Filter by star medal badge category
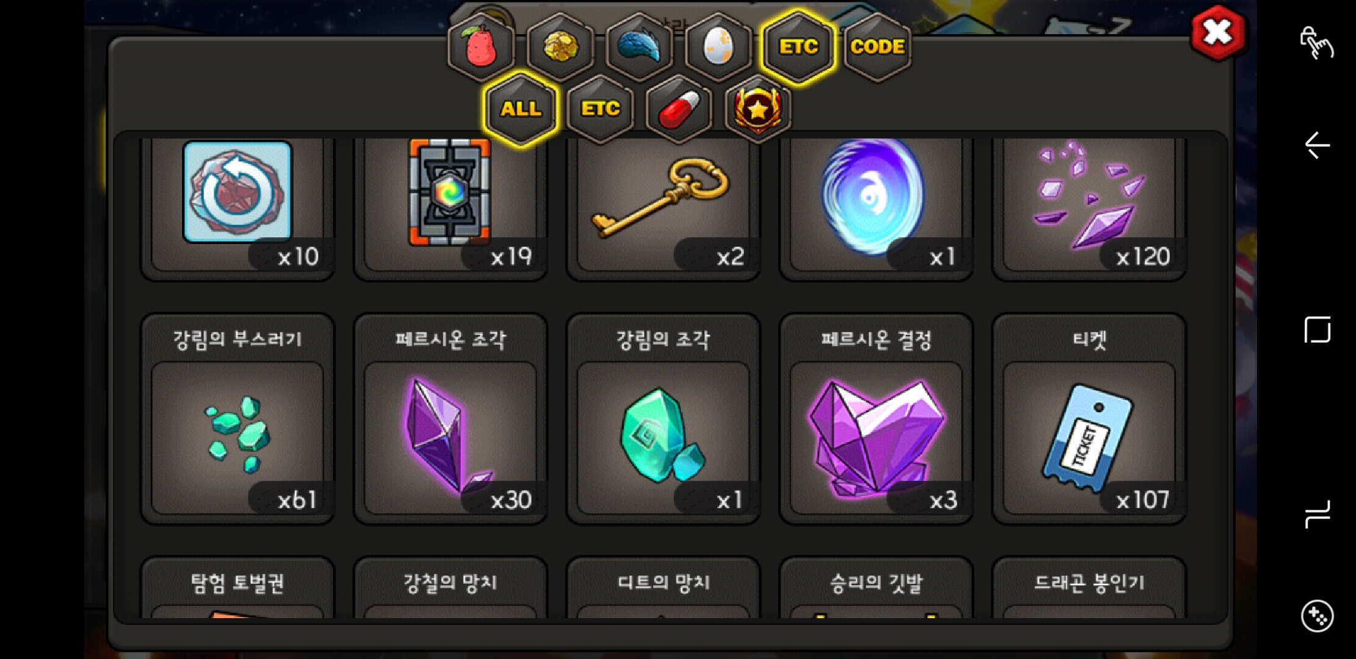This screenshot has width=1356, height=659. click(x=758, y=109)
